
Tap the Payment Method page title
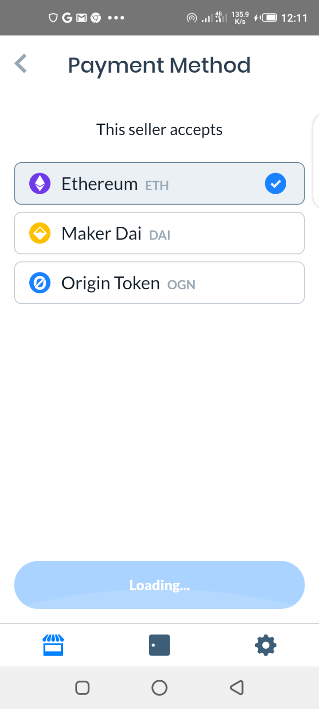point(159,66)
